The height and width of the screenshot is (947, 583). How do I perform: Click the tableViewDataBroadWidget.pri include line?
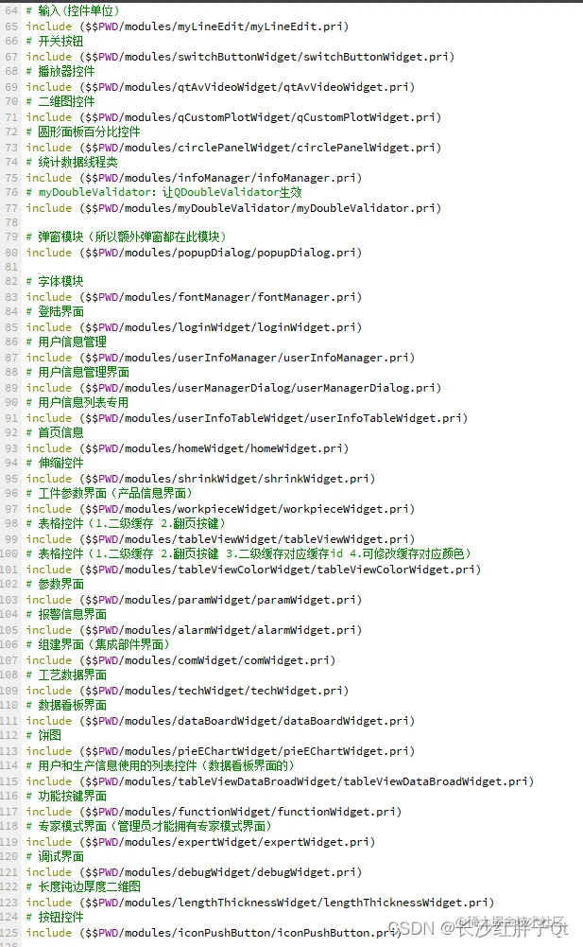pos(280,780)
